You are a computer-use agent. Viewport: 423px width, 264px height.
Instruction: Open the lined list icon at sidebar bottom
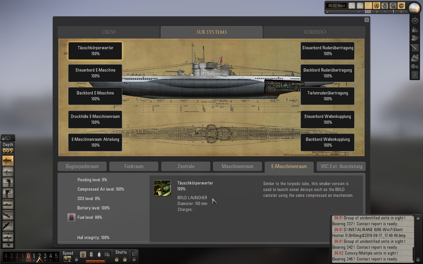click(x=415, y=75)
